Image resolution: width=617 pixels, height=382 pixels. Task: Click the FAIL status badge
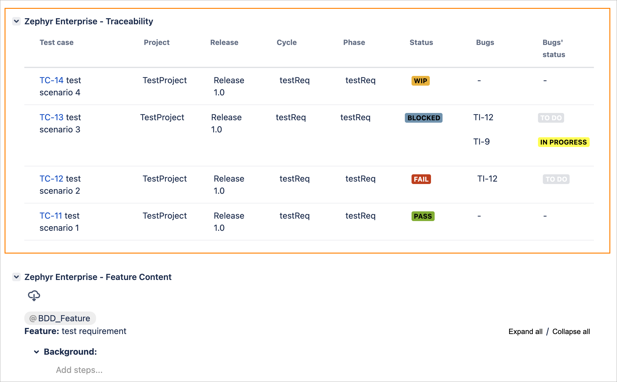pos(421,179)
